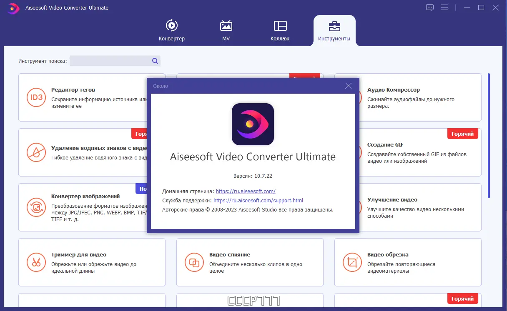Select the Инструменты tab
The image size is (507, 311).
pyautogui.click(x=334, y=30)
